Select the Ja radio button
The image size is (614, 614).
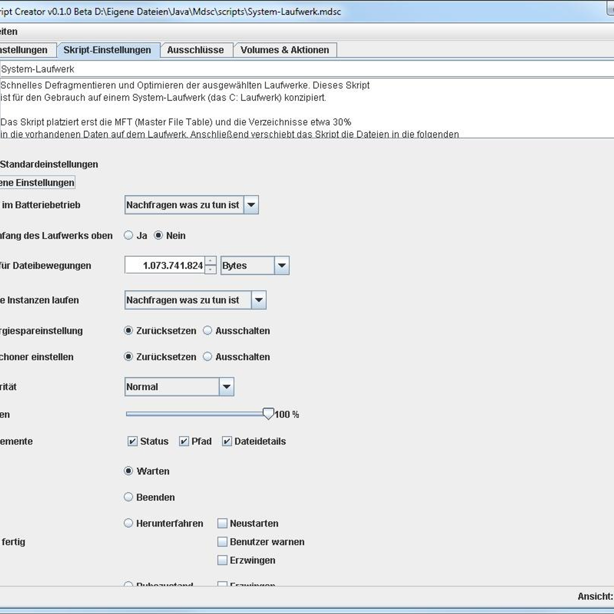pos(129,235)
